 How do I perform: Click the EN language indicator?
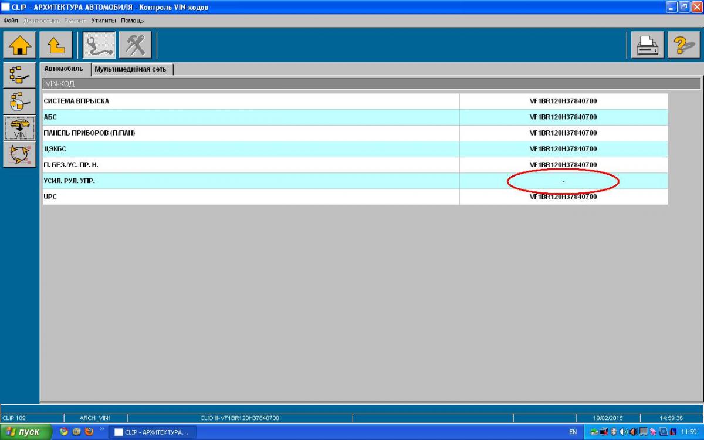pyautogui.click(x=573, y=432)
